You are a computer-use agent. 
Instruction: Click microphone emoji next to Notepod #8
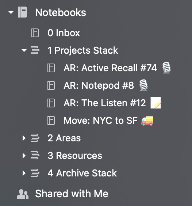pos(143,85)
